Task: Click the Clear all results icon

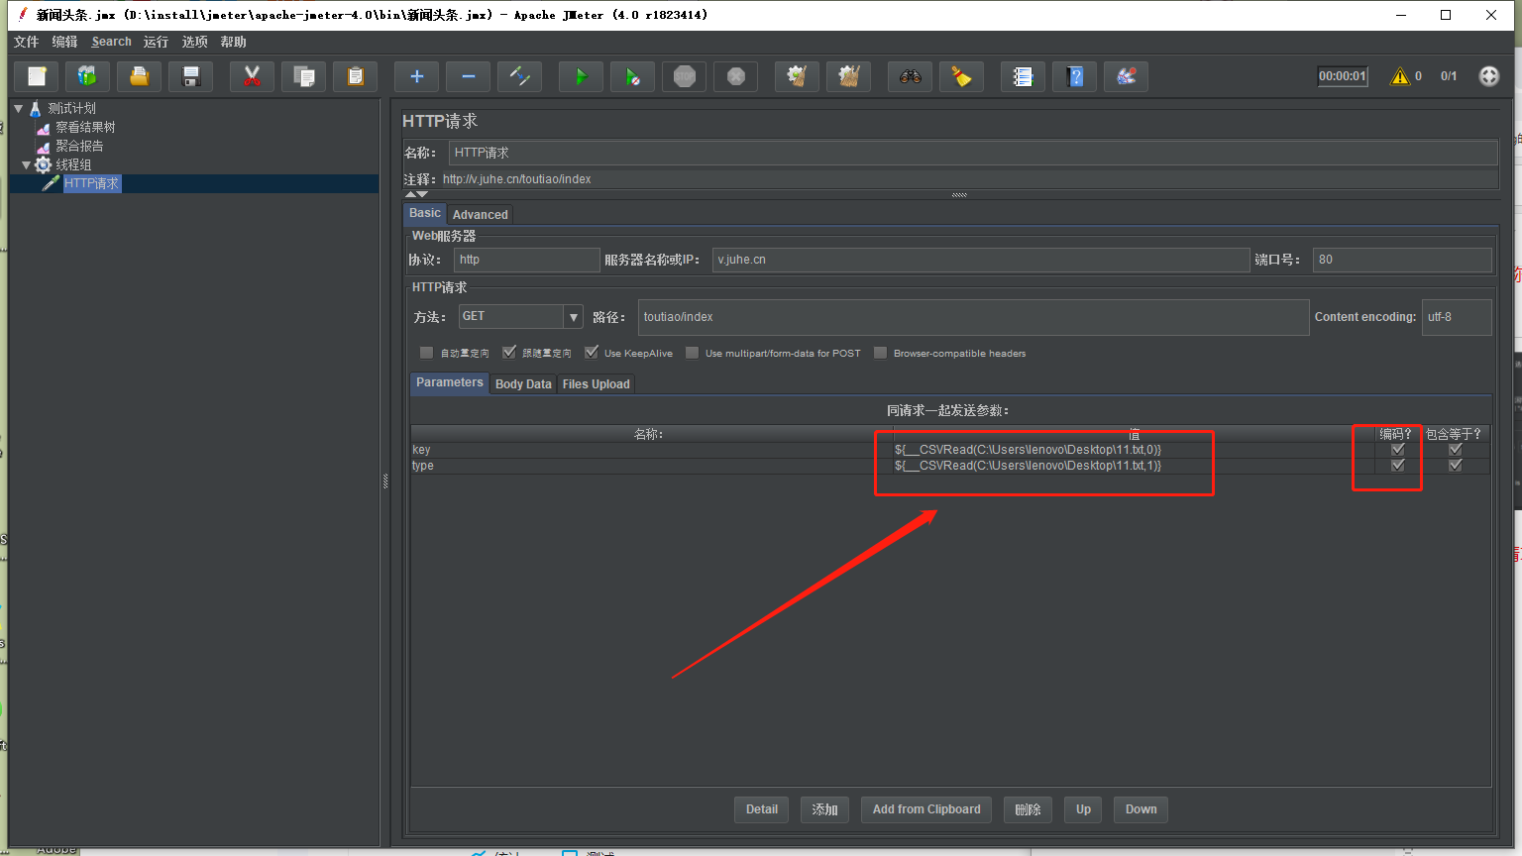Action: (848, 76)
